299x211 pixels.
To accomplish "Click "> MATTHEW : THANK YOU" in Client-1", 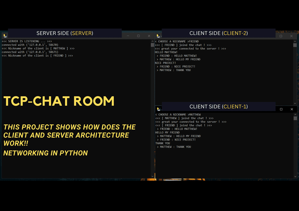I will coord(174,147).
